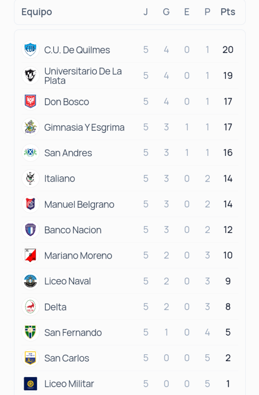Click the Liceo Naval round emblem
259x395 pixels.
[x=30, y=281]
